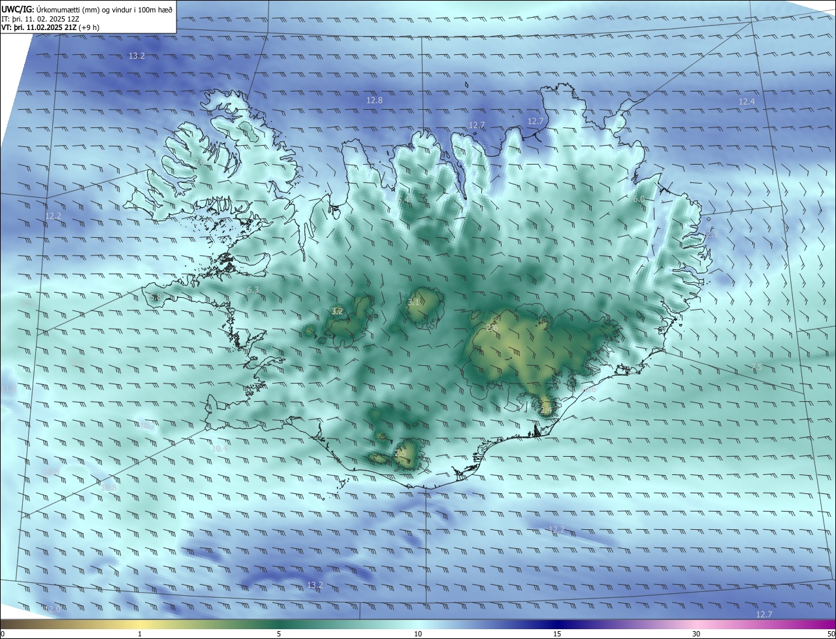Click the colorbar tick labeled 15

tap(557, 634)
